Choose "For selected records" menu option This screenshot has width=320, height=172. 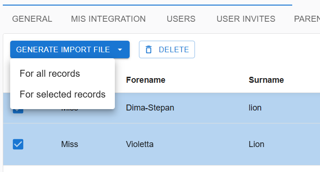pyautogui.click(x=63, y=94)
